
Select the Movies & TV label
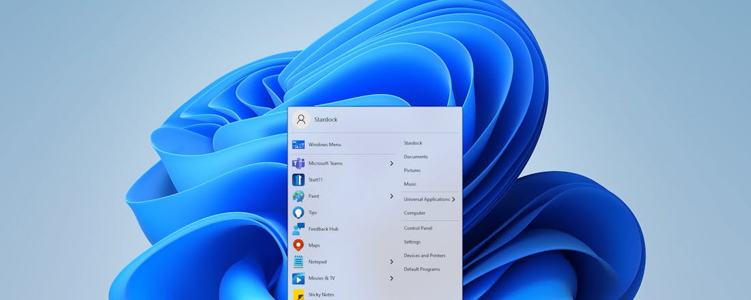(322, 278)
